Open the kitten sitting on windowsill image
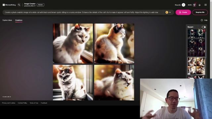This screenshot has width=212, height=119. point(73,83)
